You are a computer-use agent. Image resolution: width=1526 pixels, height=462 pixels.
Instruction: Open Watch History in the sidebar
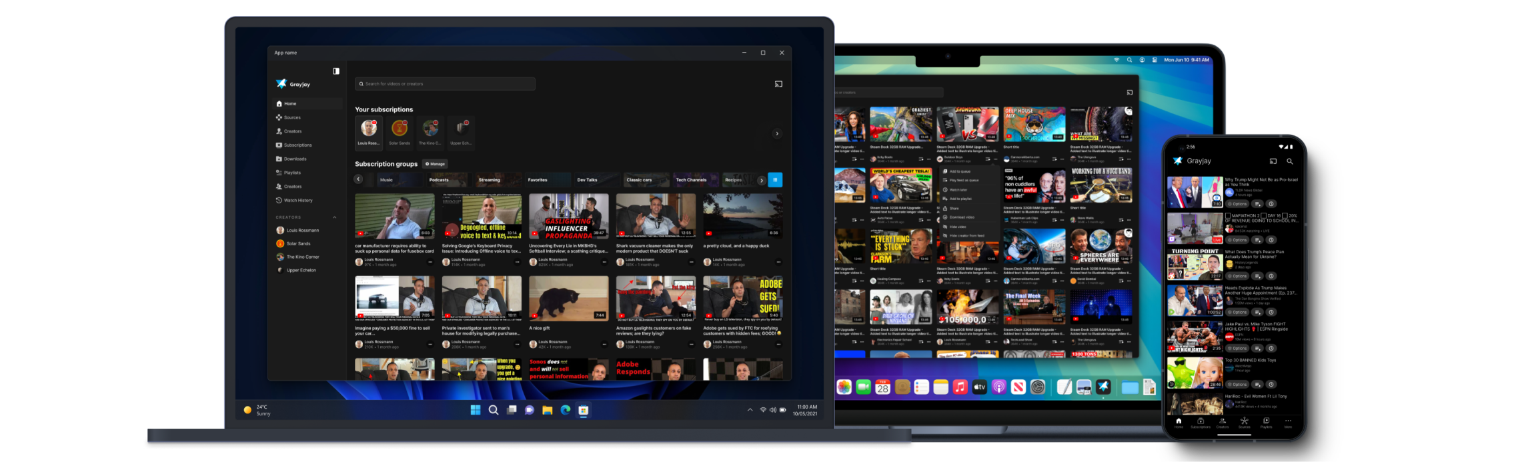297,200
